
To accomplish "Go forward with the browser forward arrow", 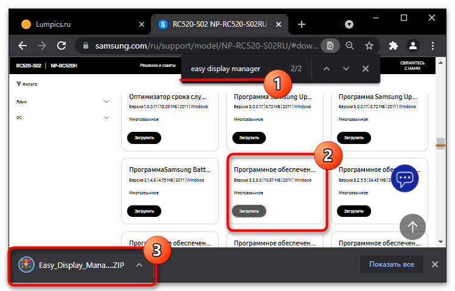I will [x=42, y=46].
